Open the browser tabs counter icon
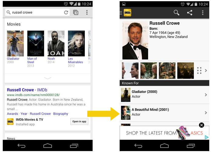Screen dimensions: 212x152 pyautogui.click(x=76, y=12)
